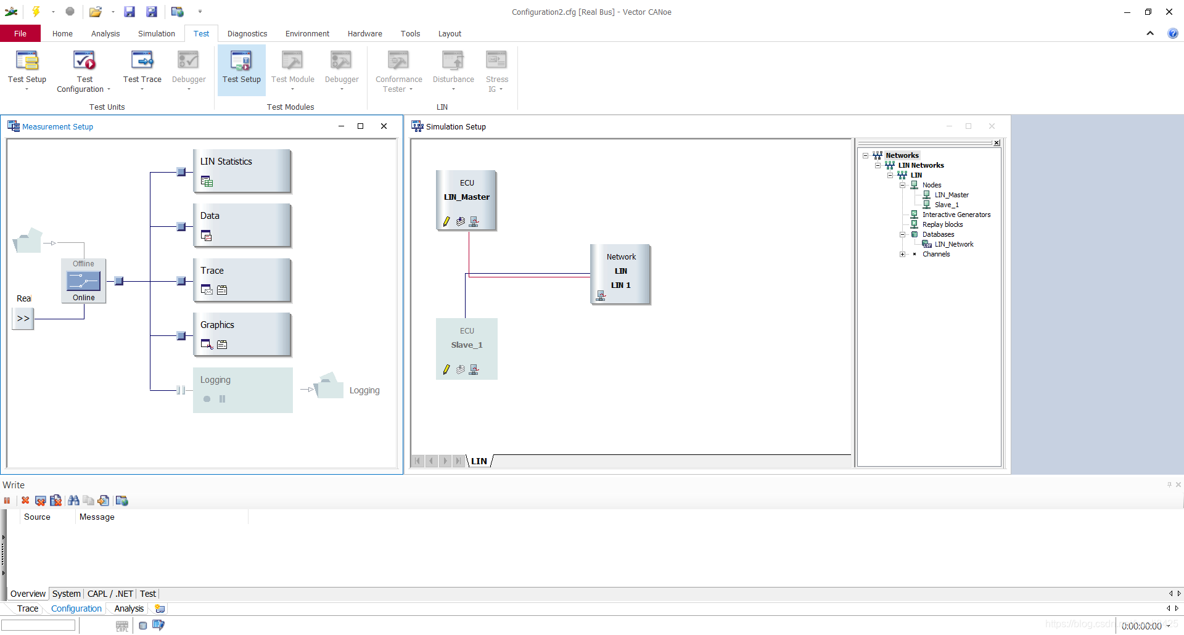Open the File menu
Image resolution: width=1184 pixels, height=635 pixels.
coord(20,33)
